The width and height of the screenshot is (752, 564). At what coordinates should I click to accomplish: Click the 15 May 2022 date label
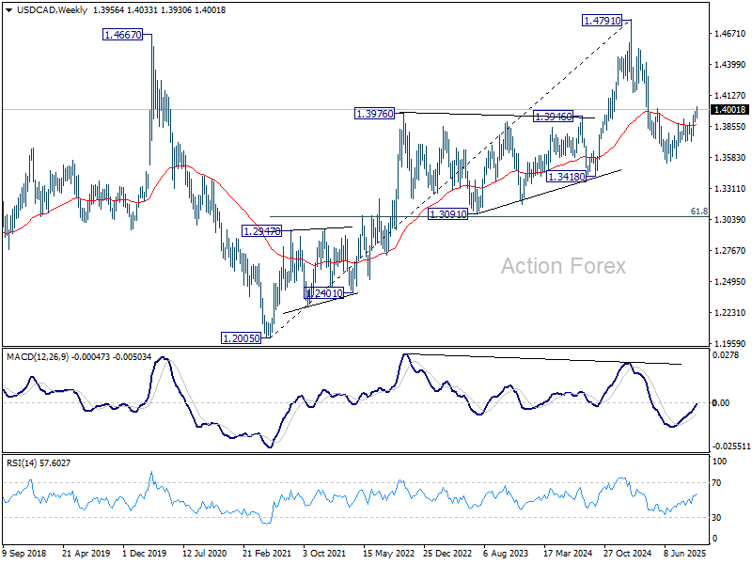[388, 553]
